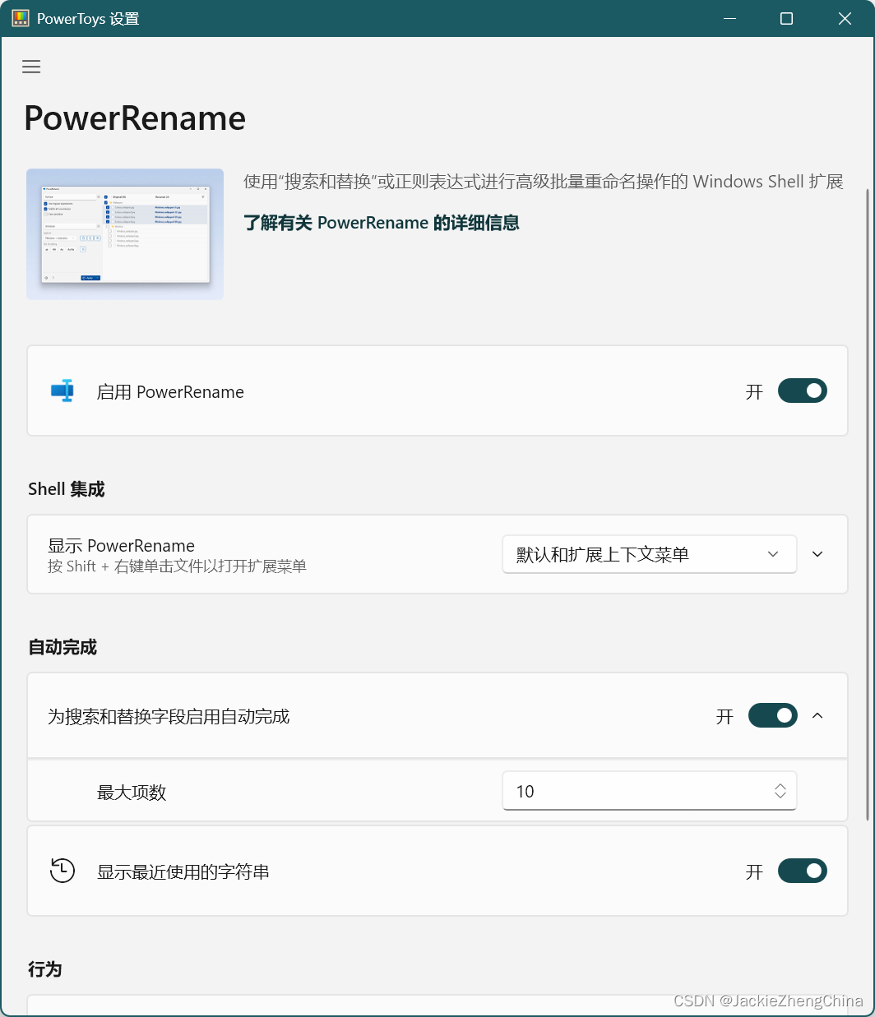875x1017 pixels.
Task: Click the 显示最近使用的字符串 label
Action: (x=183, y=872)
